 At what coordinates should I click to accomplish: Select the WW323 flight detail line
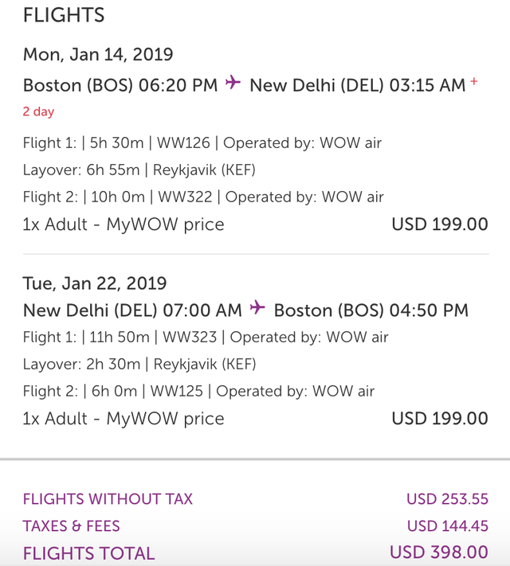(206, 338)
